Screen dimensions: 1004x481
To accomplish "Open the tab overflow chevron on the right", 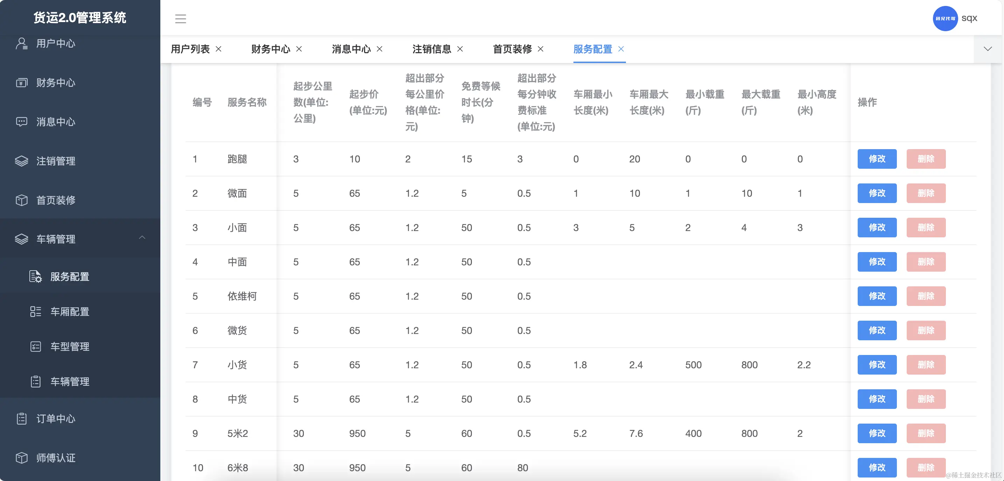I will [987, 49].
